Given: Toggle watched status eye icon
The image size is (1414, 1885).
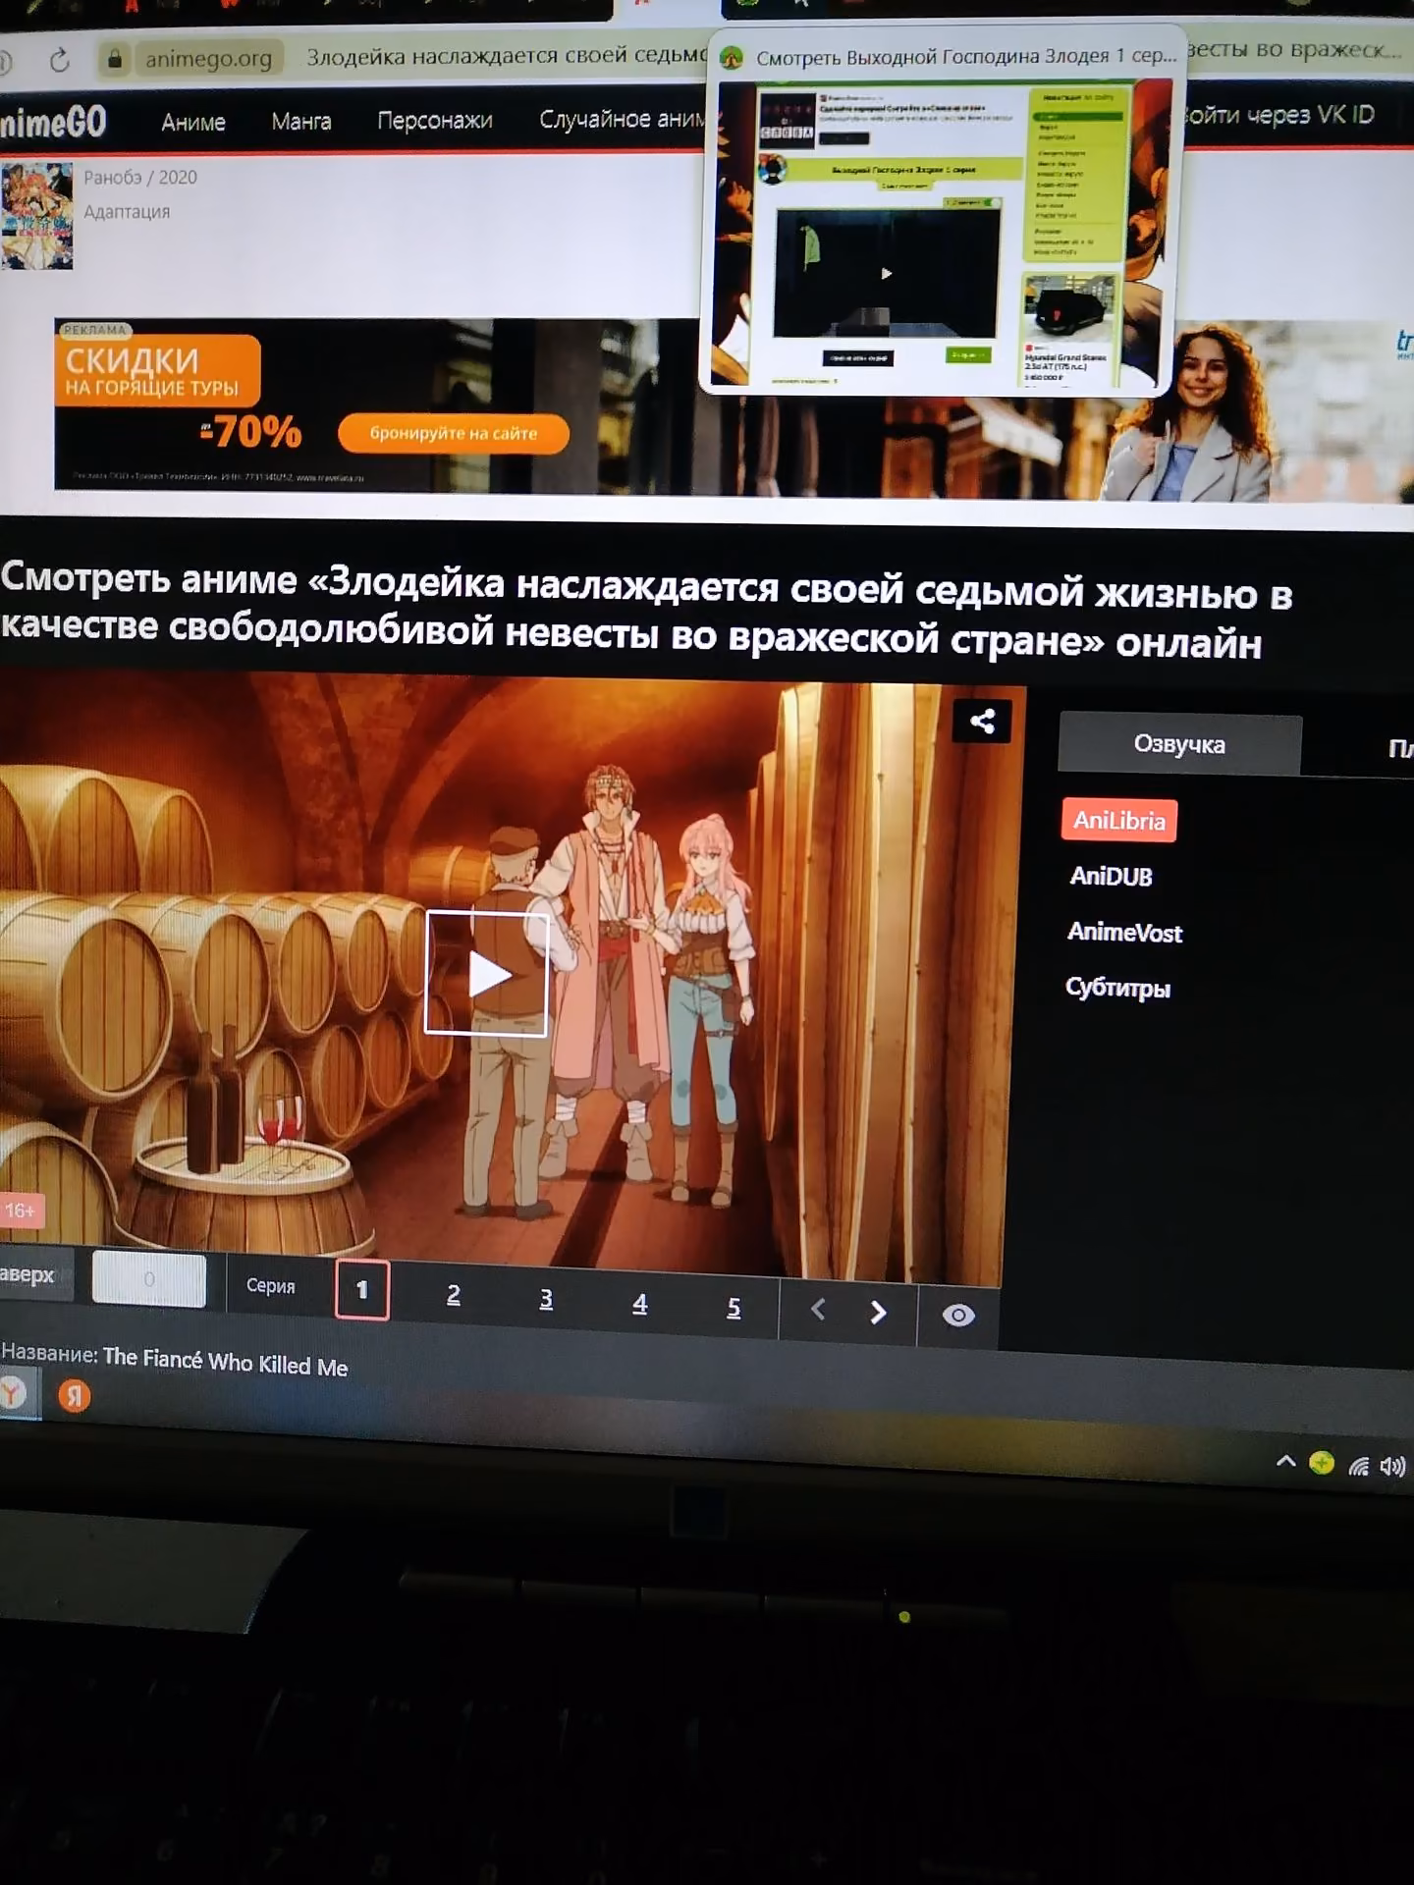Looking at the screenshot, I should pos(958,1315).
